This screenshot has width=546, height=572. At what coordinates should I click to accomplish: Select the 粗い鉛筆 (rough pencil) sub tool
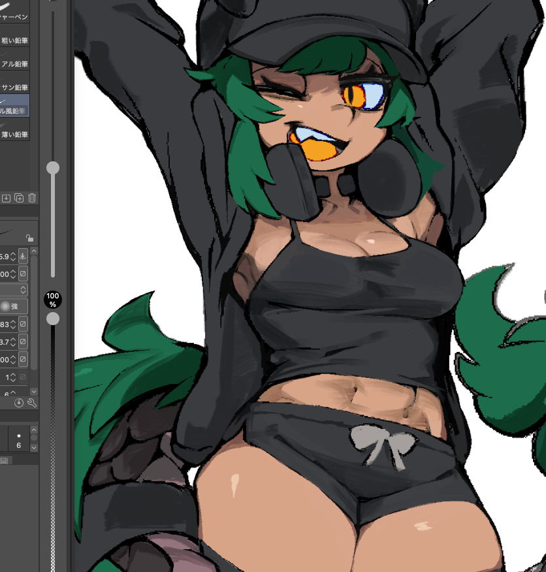click(14, 40)
